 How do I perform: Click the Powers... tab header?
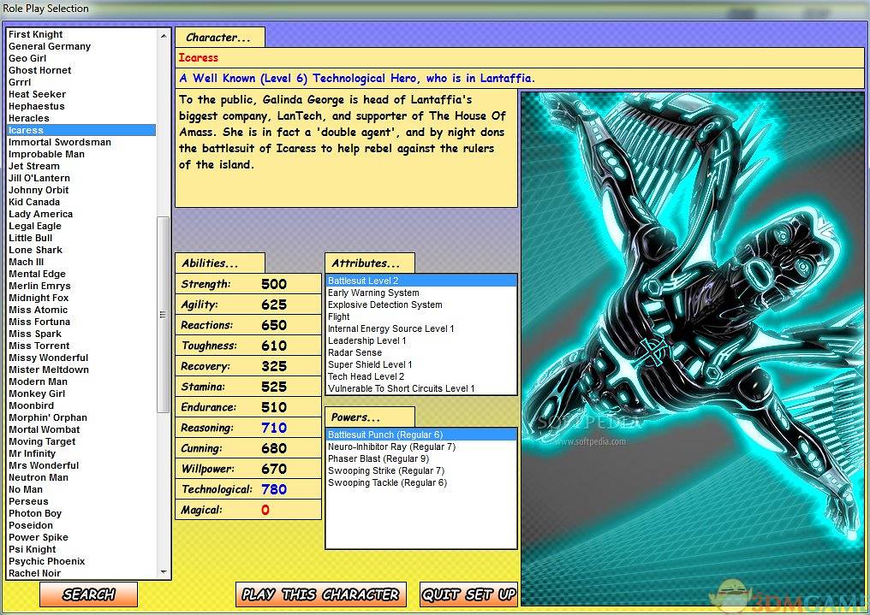point(369,417)
